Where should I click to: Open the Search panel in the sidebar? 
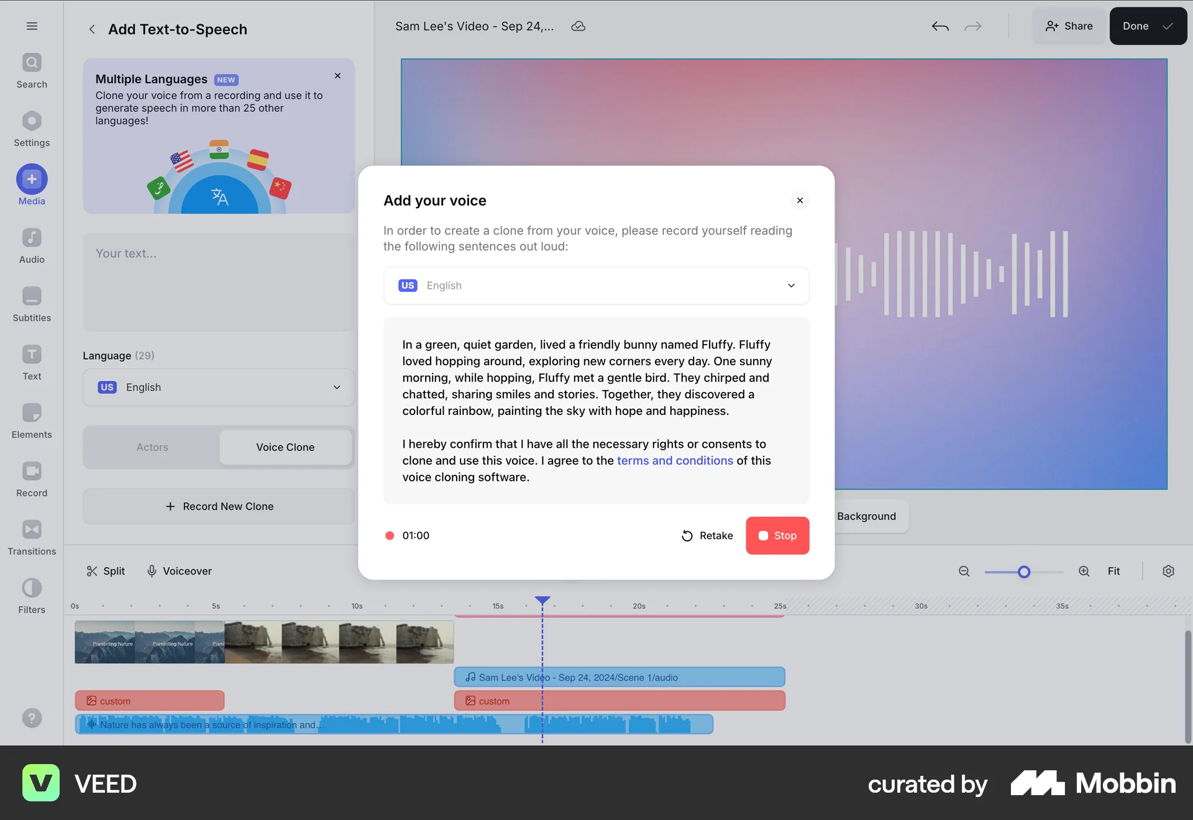31,70
